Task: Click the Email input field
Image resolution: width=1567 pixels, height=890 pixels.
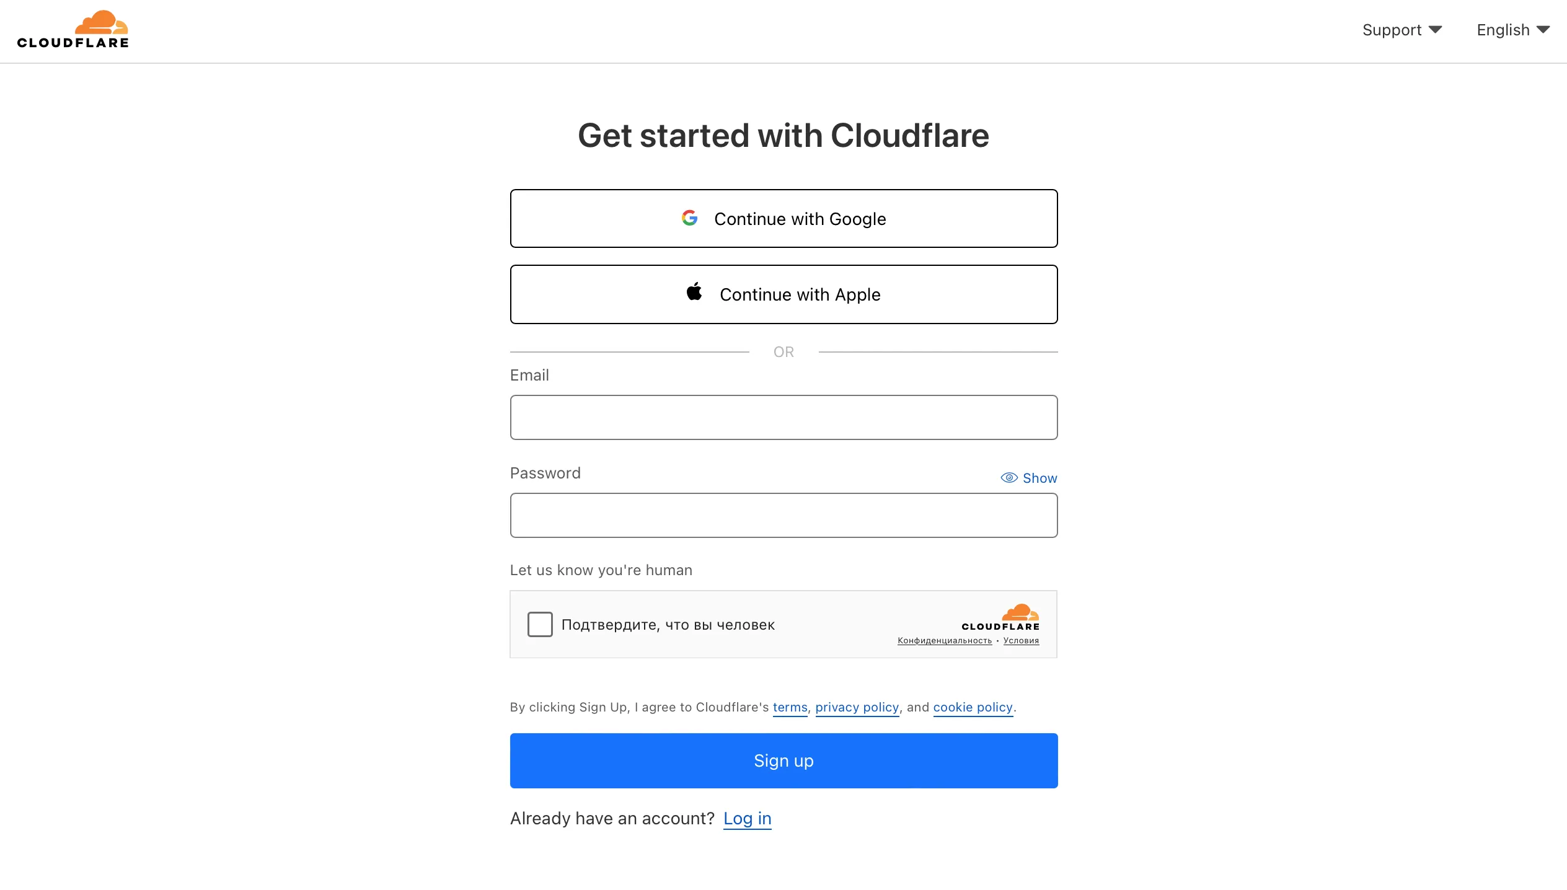Action: coord(783,417)
